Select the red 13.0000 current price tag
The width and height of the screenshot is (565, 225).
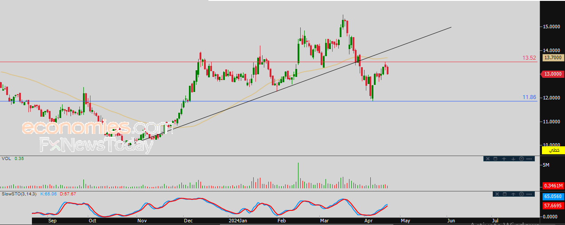[x=553, y=74]
